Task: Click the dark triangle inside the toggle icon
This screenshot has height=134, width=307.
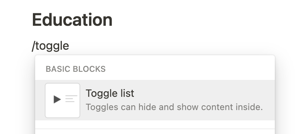Action: click(57, 99)
